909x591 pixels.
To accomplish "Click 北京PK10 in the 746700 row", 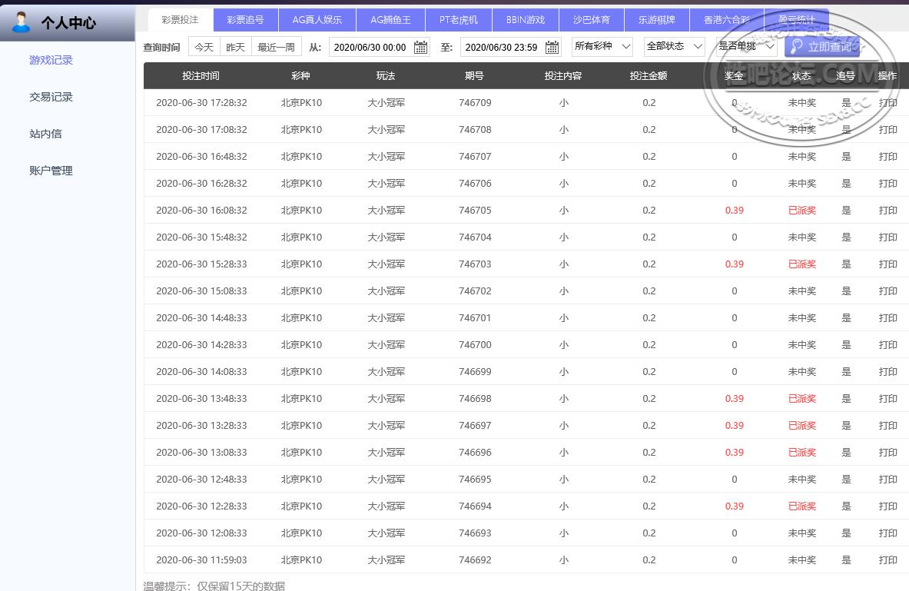I will [x=301, y=344].
